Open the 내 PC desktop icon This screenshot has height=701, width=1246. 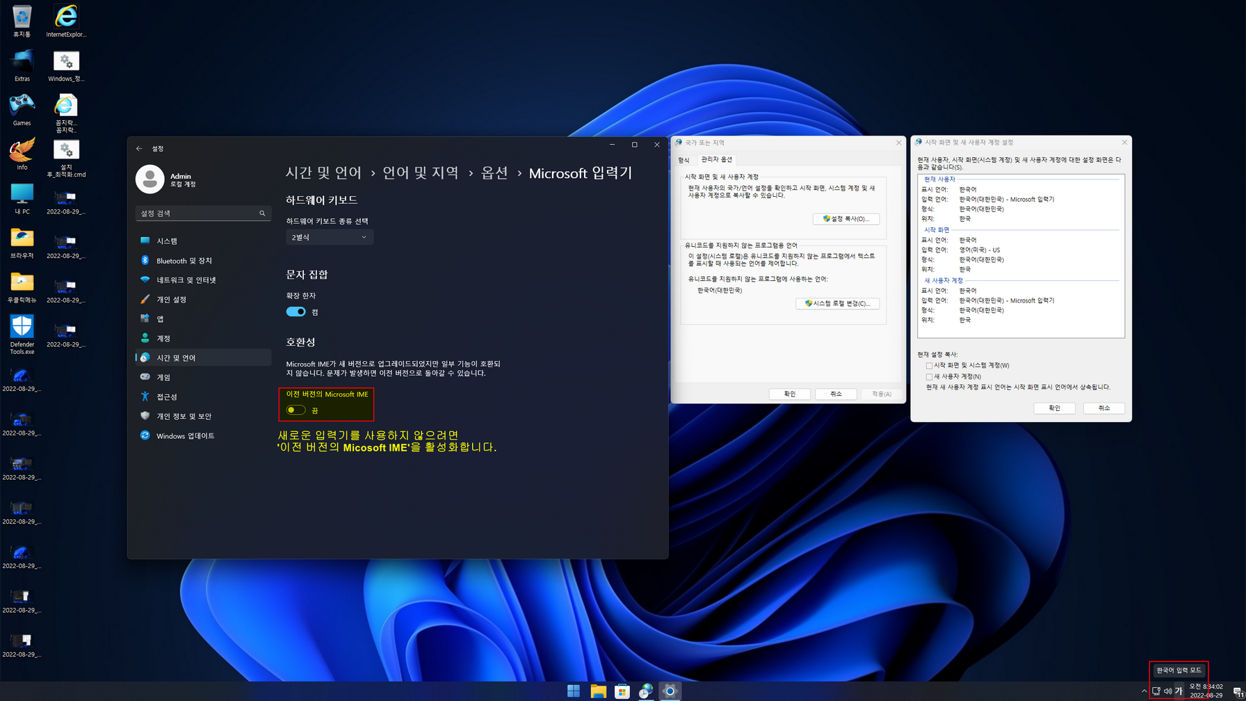click(x=22, y=199)
